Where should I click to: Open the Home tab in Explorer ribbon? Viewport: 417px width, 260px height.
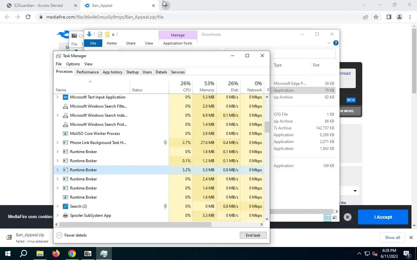[x=112, y=43]
